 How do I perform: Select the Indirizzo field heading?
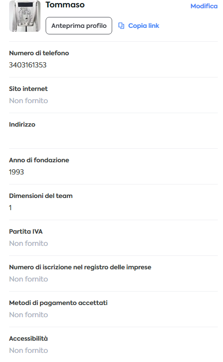coord(22,124)
